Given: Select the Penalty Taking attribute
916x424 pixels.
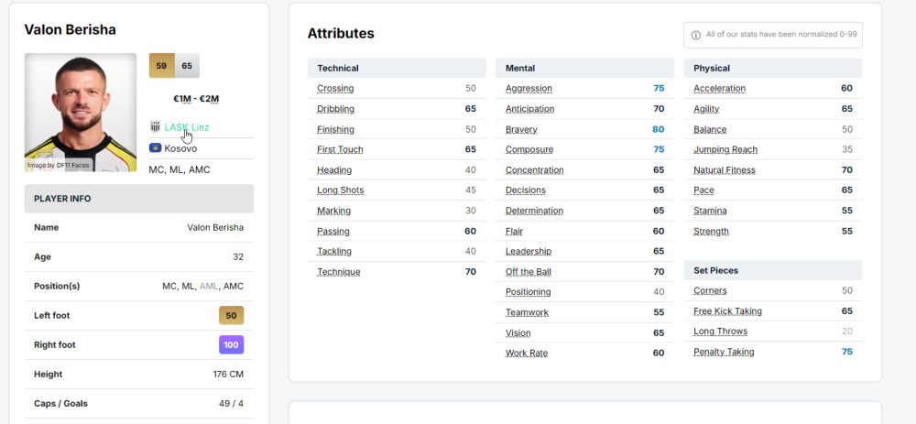Looking at the screenshot, I should coord(724,352).
